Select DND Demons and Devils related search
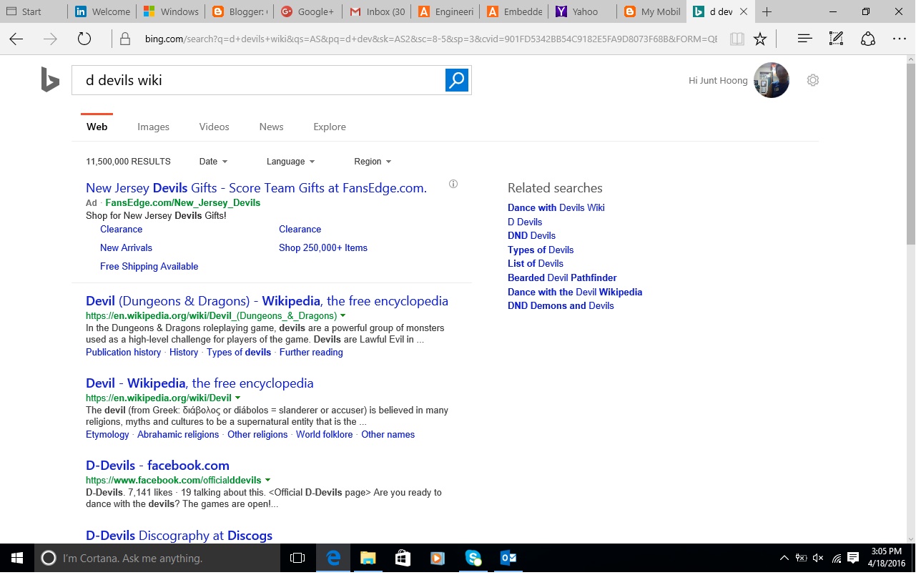 (561, 305)
